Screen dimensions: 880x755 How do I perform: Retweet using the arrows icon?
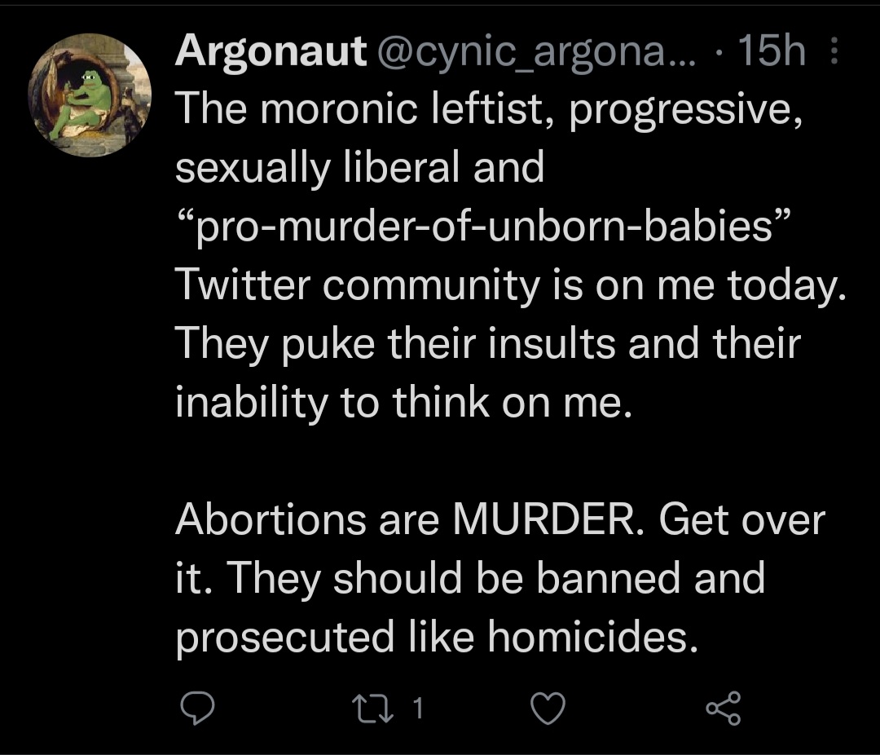(x=372, y=709)
